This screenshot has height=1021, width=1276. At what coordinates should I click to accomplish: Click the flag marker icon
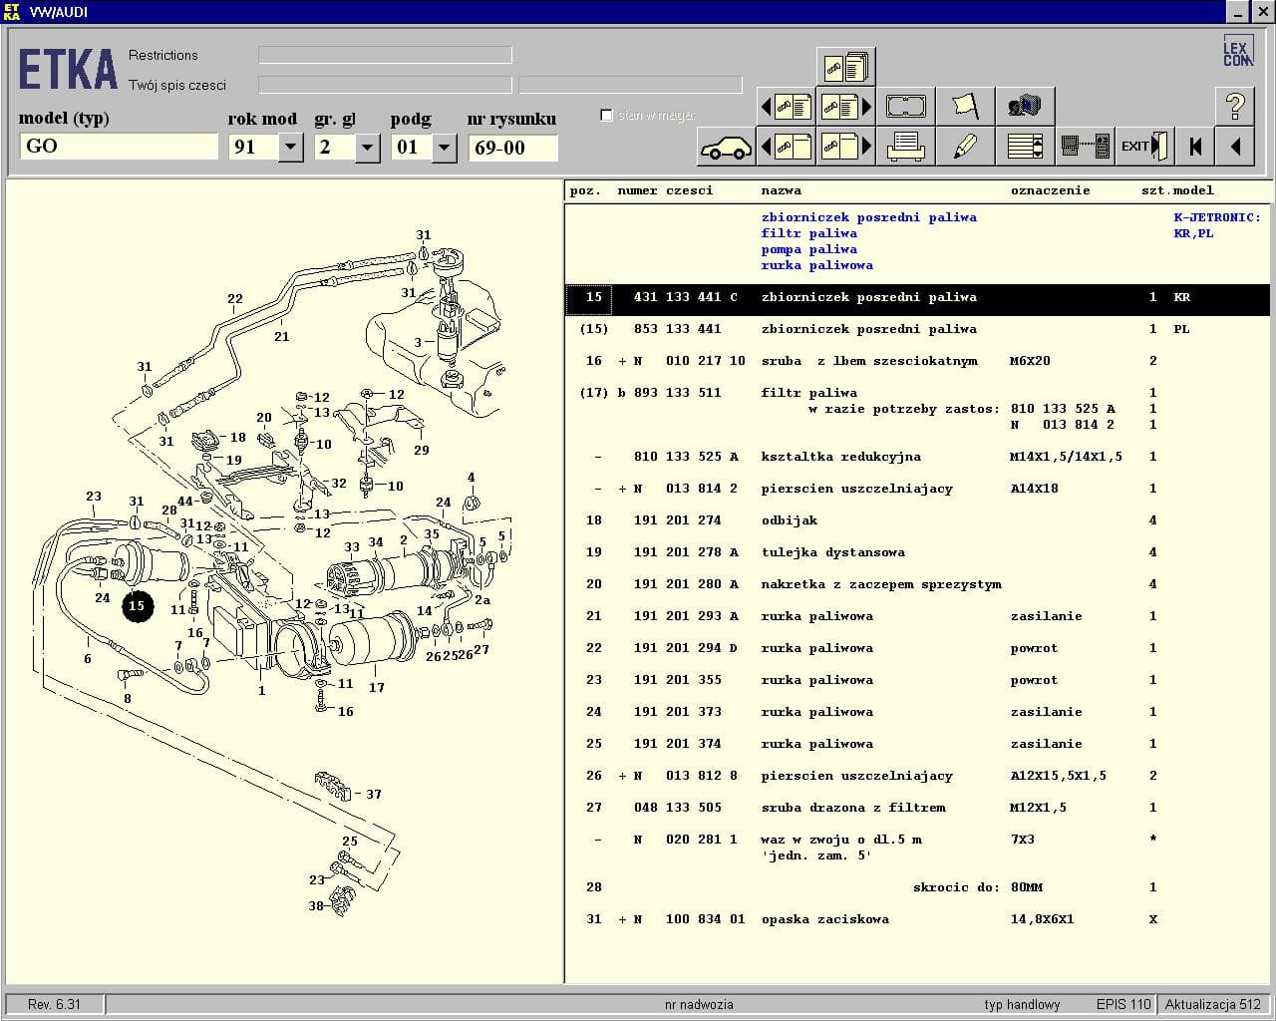tap(965, 106)
